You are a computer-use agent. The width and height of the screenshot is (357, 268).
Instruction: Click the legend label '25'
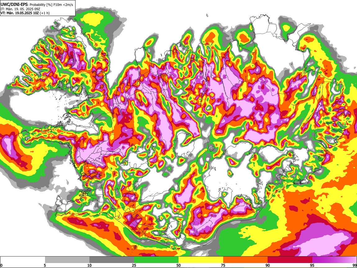[x=134, y=265]
